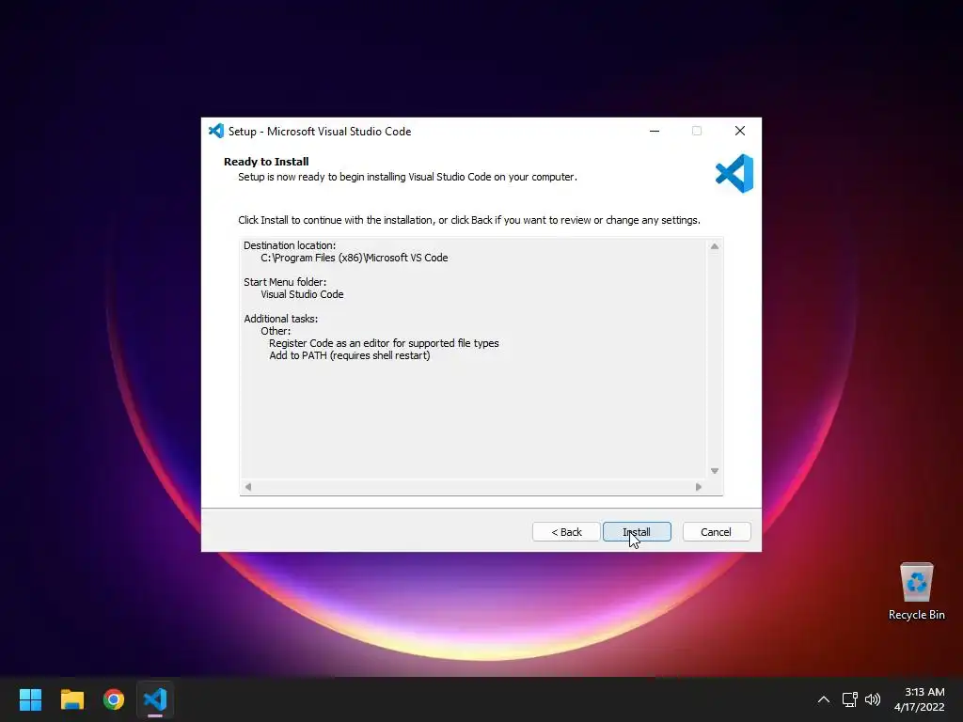The width and height of the screenshot is (963, 722).
Task: Click the 'Destination location:' line
Action: point(290,245)
